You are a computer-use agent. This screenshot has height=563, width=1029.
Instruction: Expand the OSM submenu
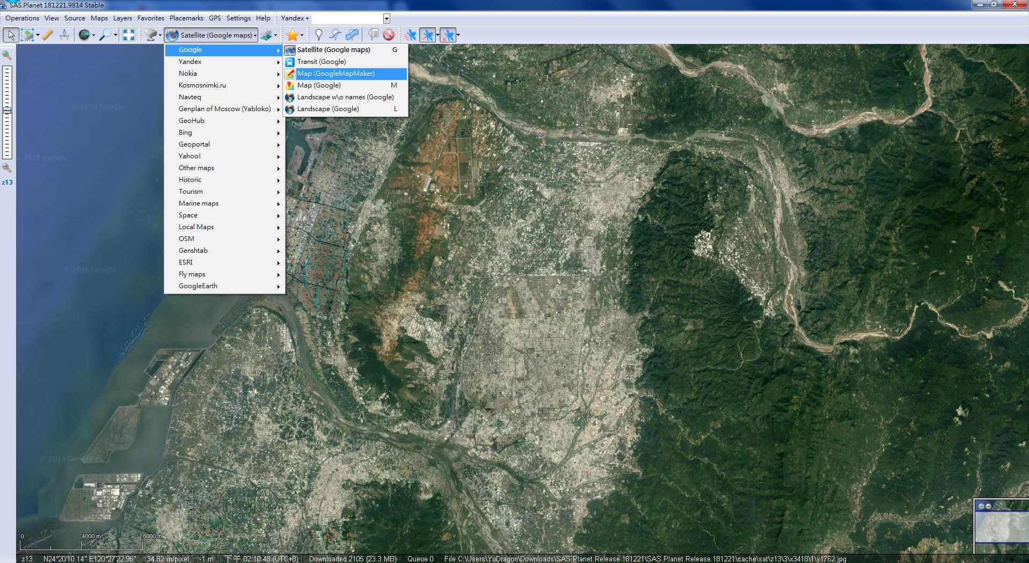point(224,239)
